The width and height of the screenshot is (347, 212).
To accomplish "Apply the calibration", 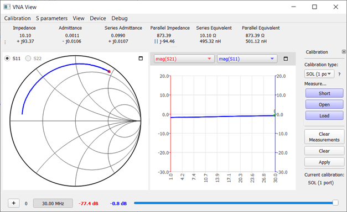I will [x=324, y=162].
